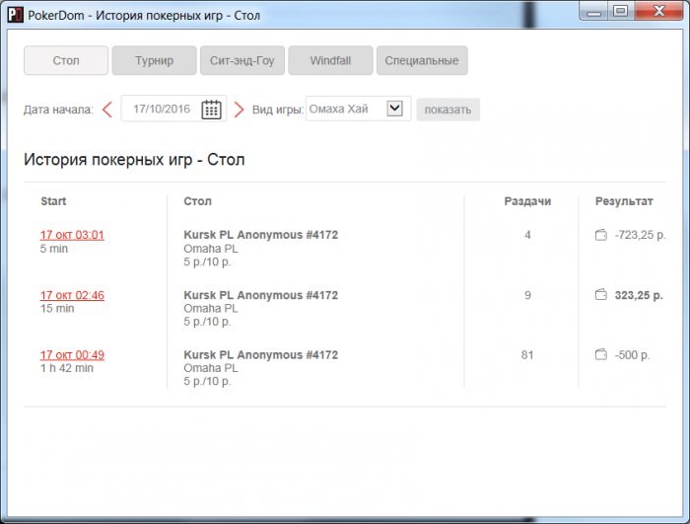The height and width of the screenshot is (524, 690).
Task: Close the PokerDom window
Action: pos(658,12)
